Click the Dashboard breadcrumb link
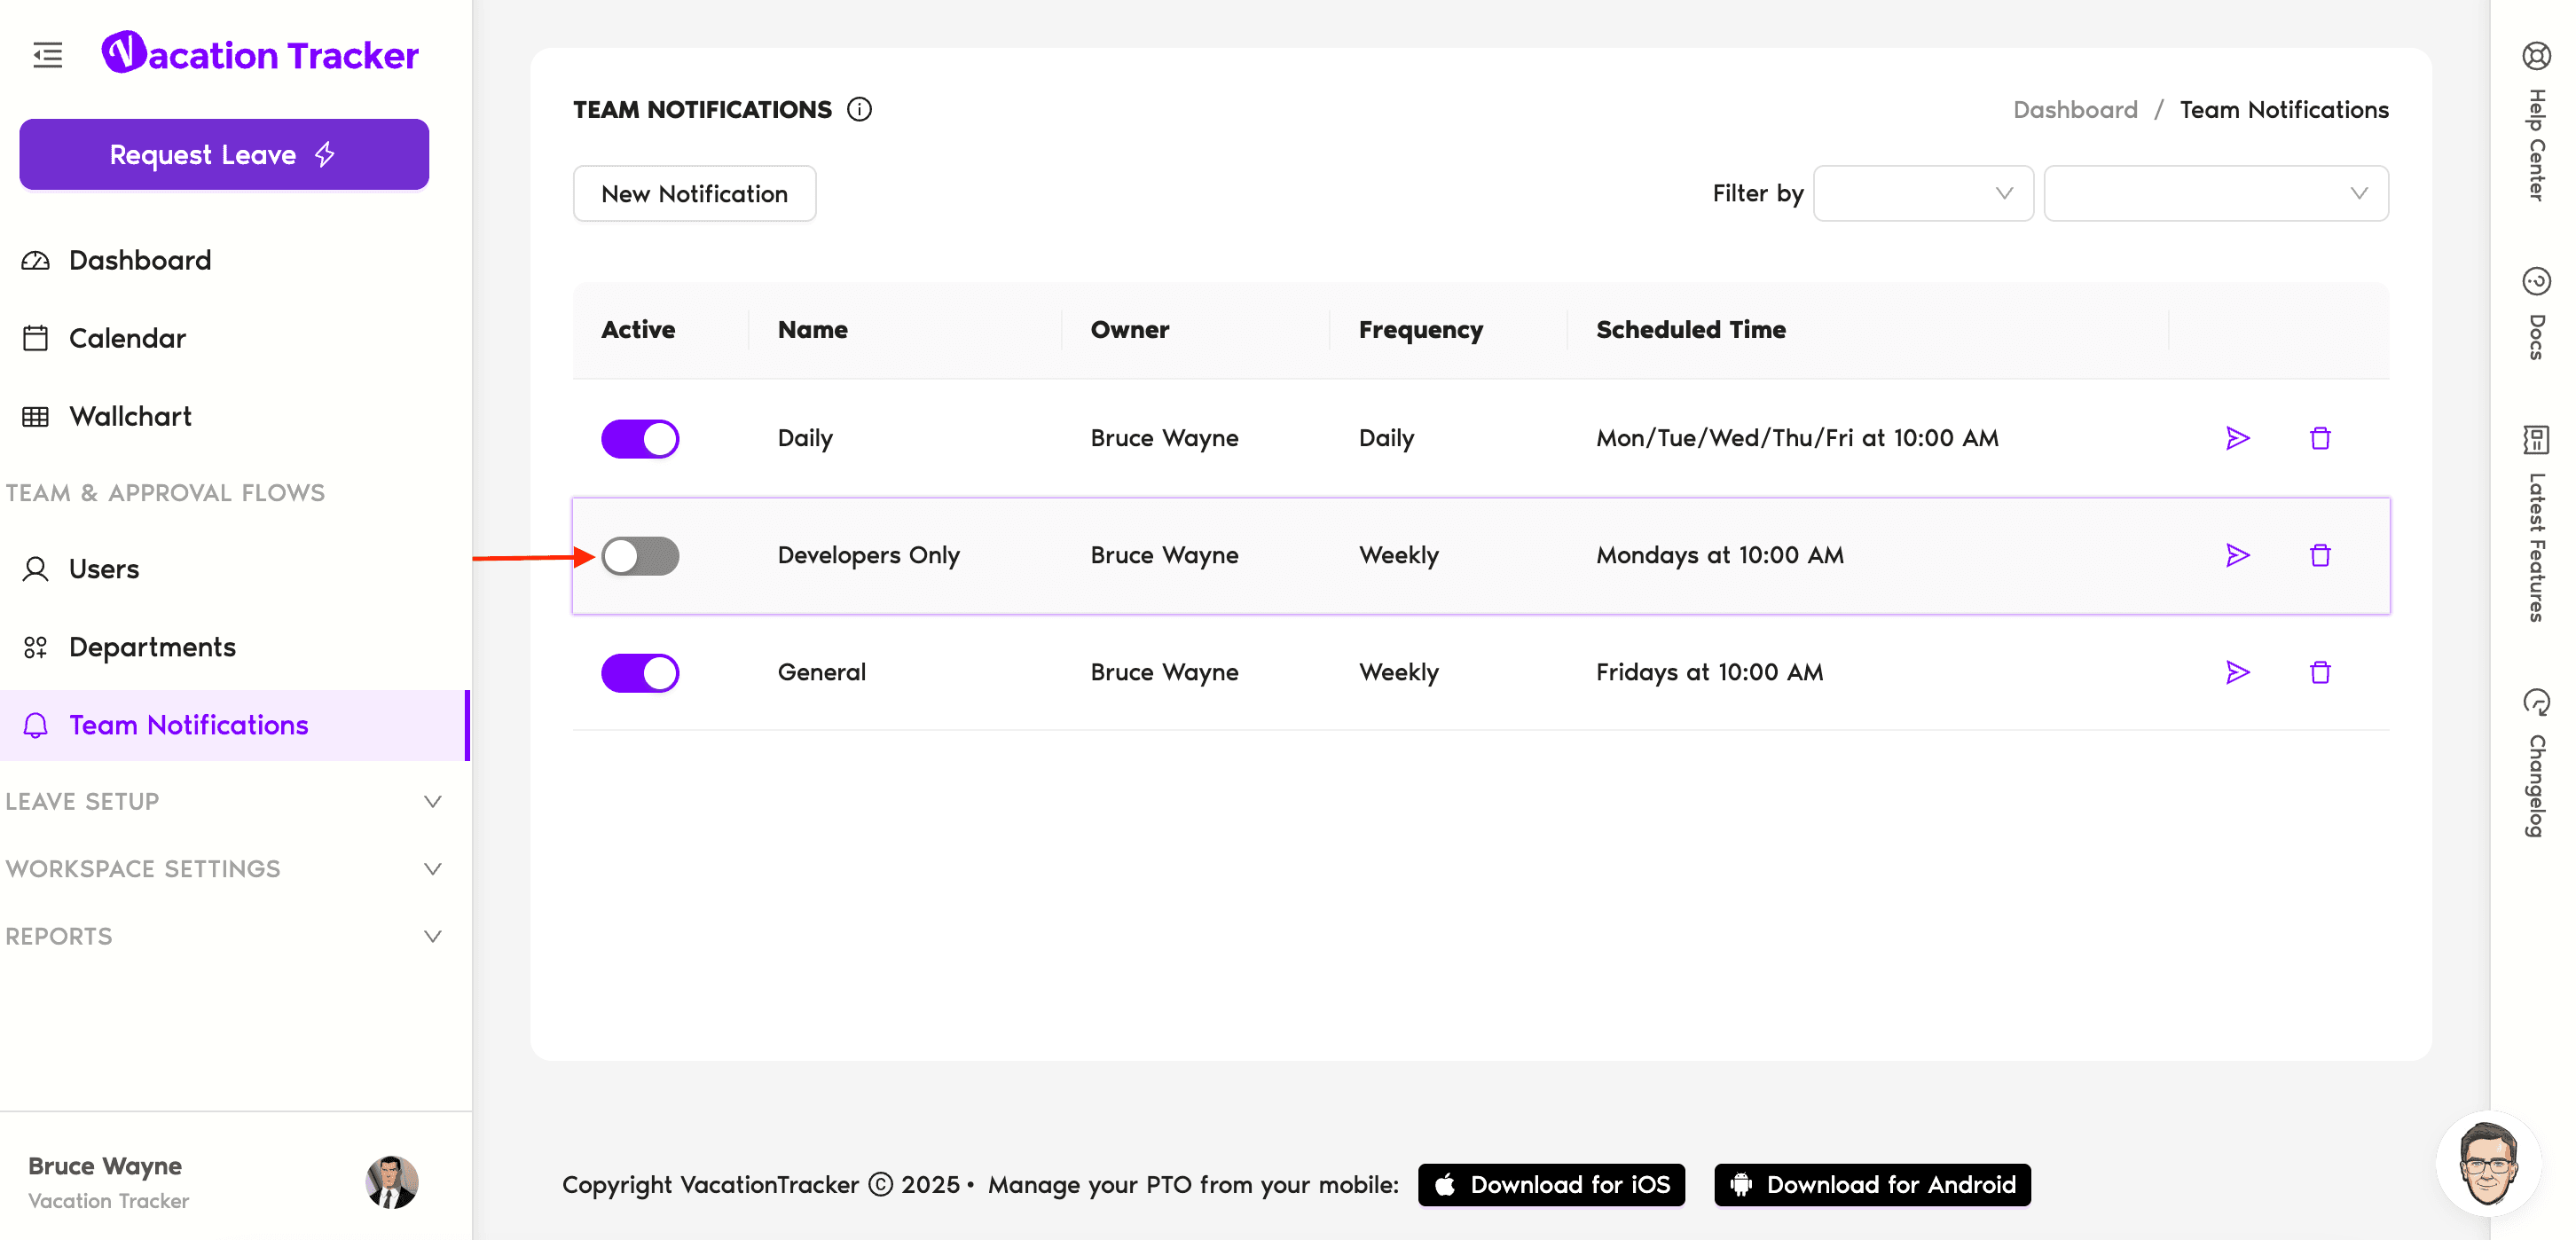Screen dimensions: 2576x1240 coord(2075,109)
